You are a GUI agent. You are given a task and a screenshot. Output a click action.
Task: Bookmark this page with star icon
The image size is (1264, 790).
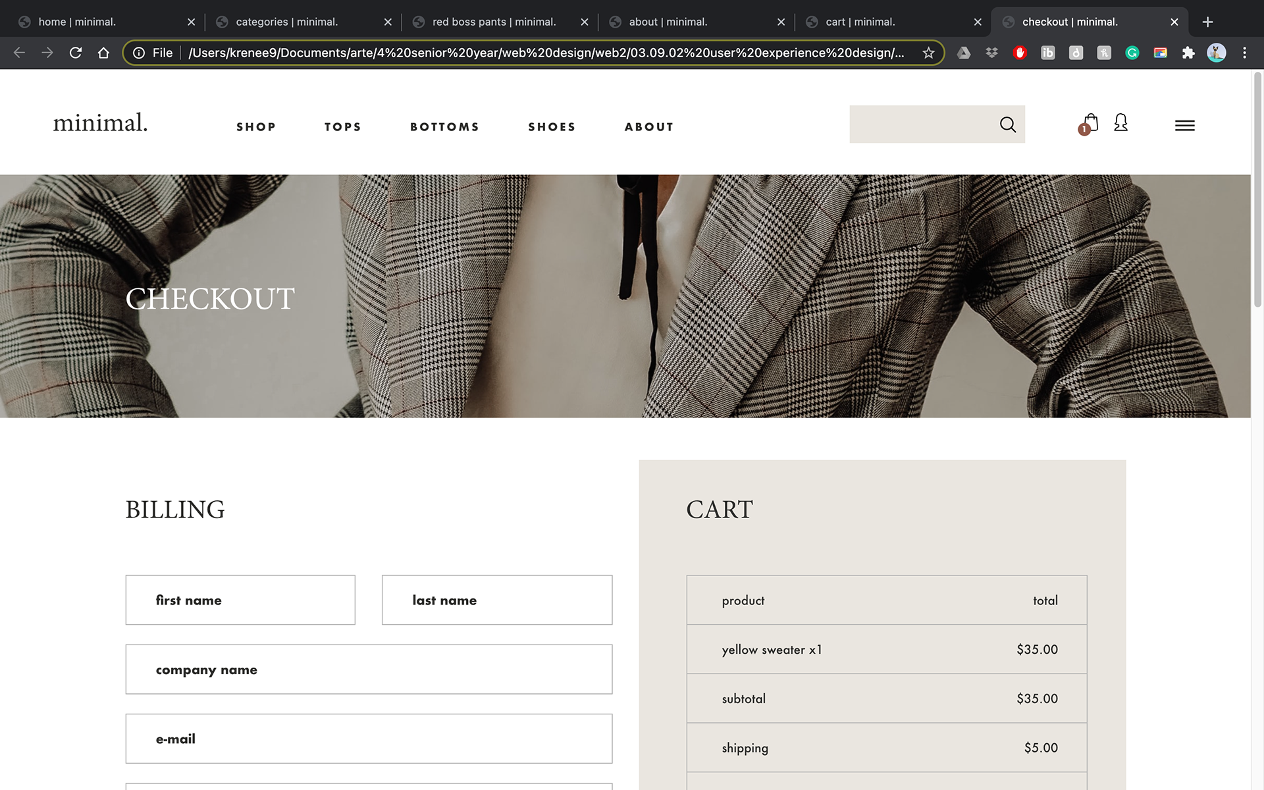tap(928, 53)
